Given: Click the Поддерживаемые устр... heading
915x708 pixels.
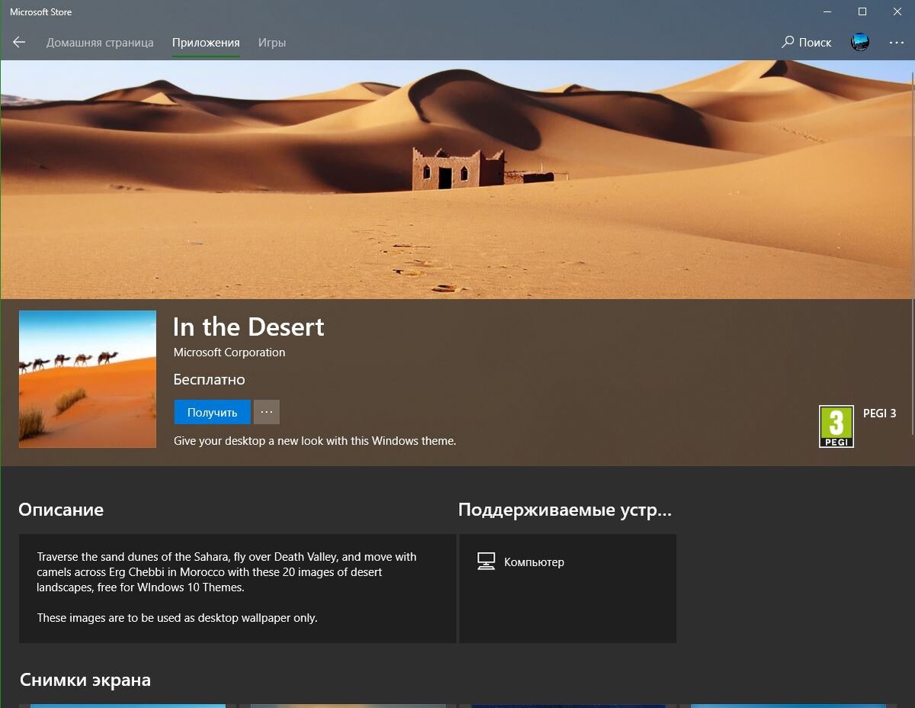Looking at the screenshot, I should pos(565,510).
